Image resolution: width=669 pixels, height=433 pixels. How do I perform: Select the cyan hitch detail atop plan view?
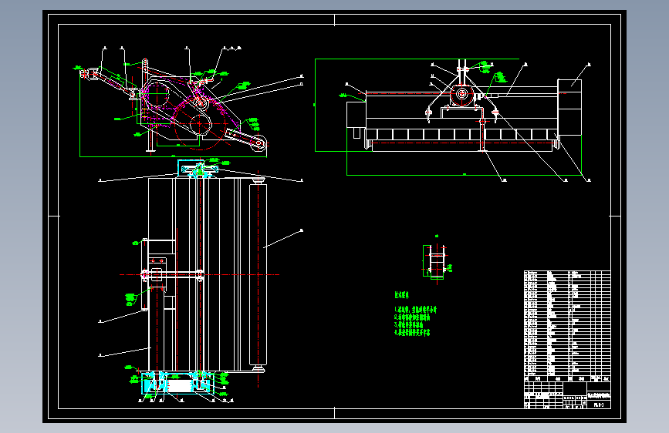tap(197, 168)
